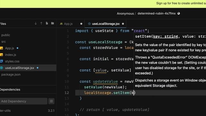Click the download arrow icon in Files header

36,24
